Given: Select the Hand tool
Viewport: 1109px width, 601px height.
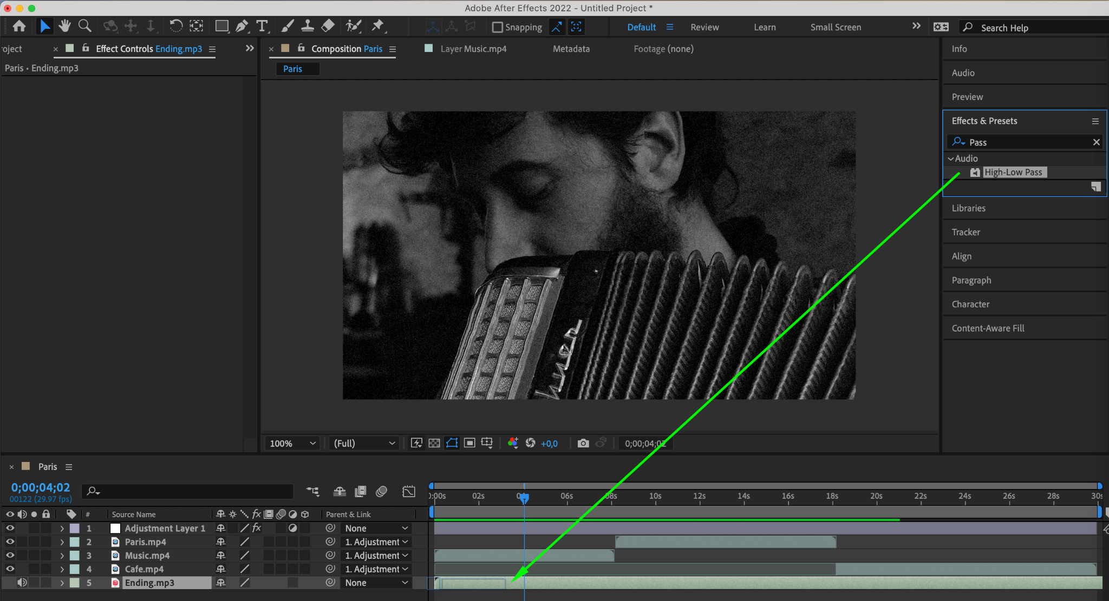Looking at the screenshot, I should point(65,26).
